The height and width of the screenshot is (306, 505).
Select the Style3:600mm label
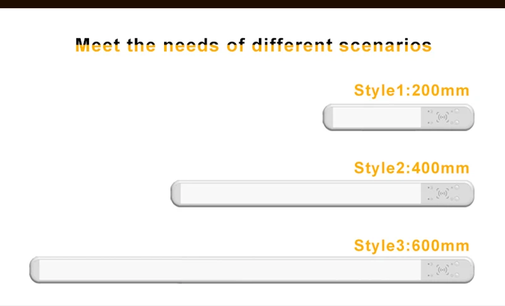[x=412, y=246]
